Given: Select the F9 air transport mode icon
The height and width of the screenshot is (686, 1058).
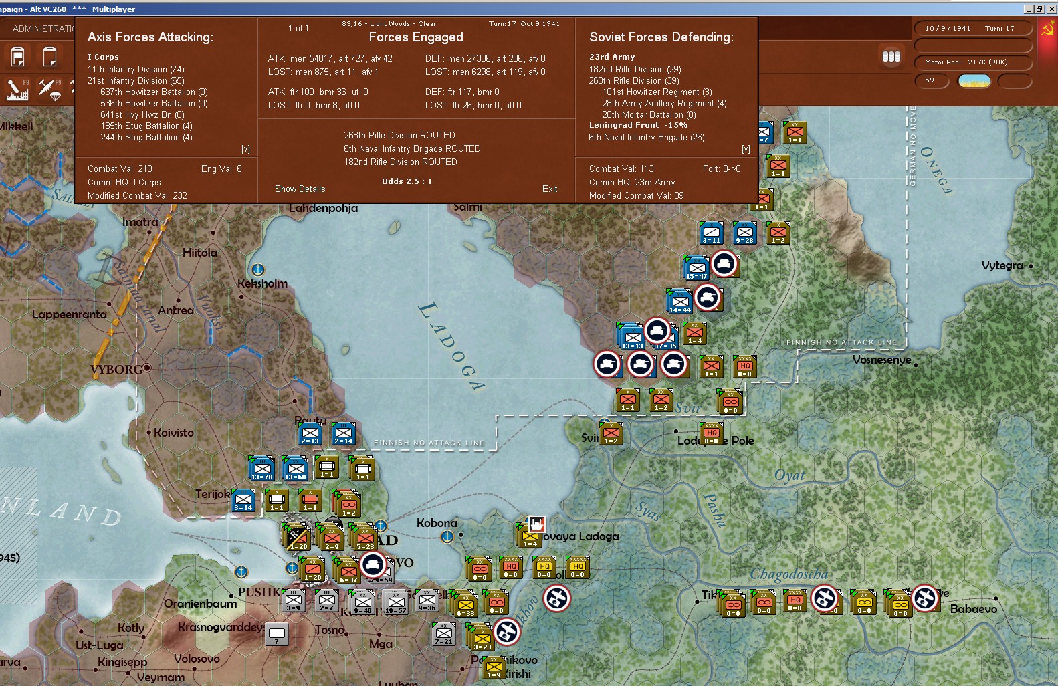Looking at the screenshot, I should (49, 89).
